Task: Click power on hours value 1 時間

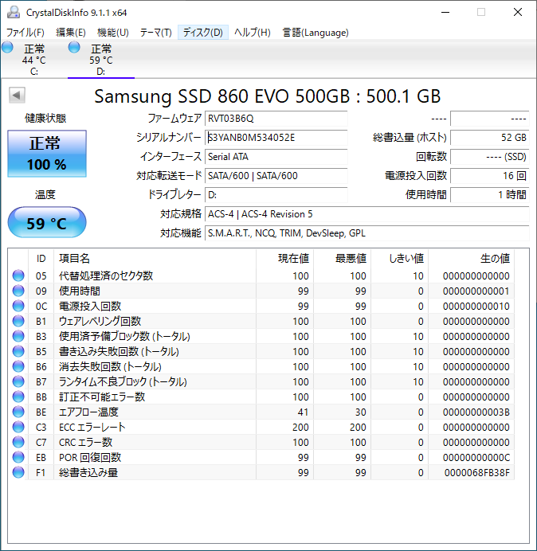Action: (489, 194)
